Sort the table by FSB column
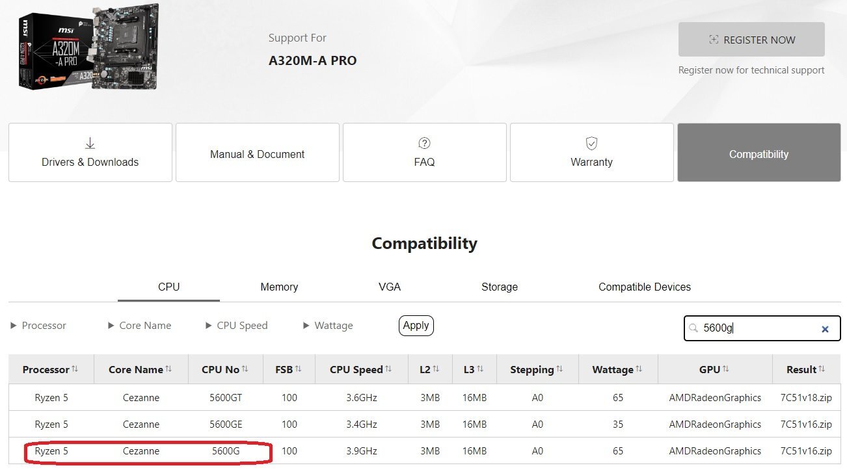The width and height of the screenshot is (847, 470). [x=289, y=369]
